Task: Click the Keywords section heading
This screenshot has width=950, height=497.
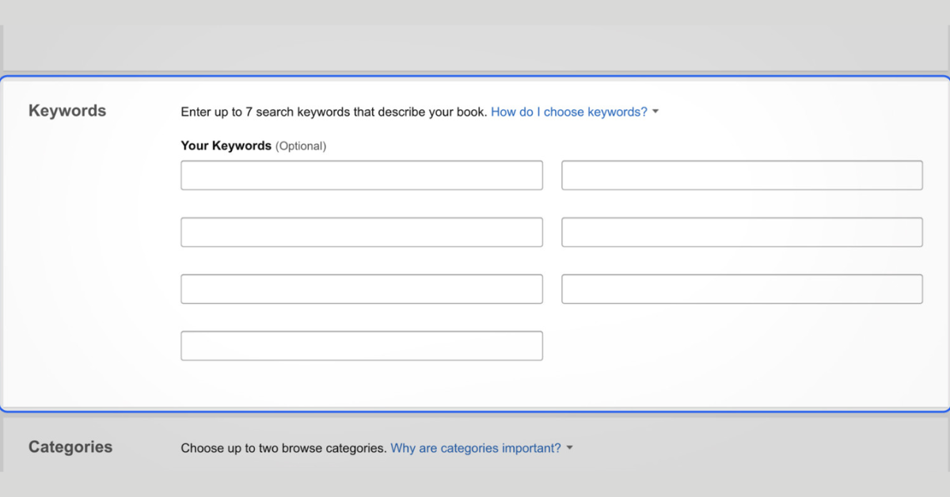Action: click(x=67, y=111)
